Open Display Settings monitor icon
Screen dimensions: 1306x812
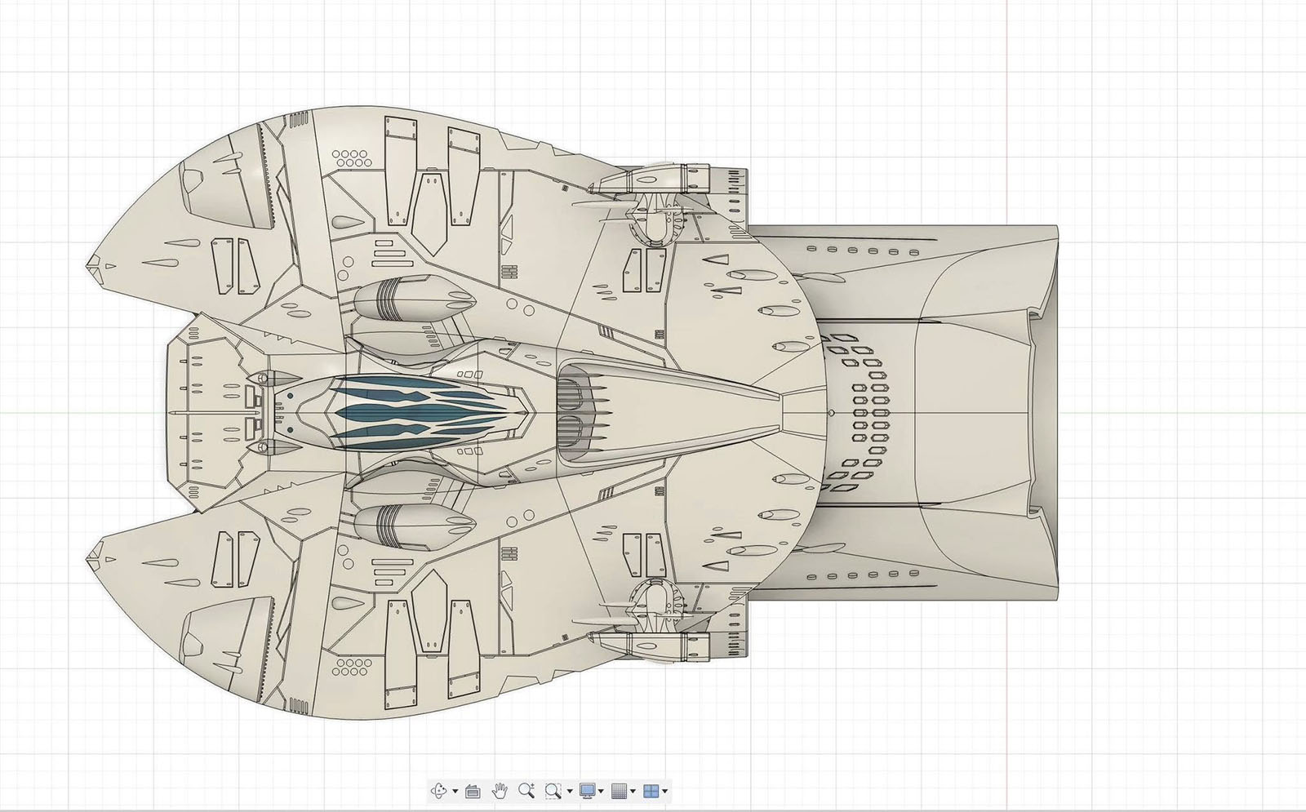point(588,791)
